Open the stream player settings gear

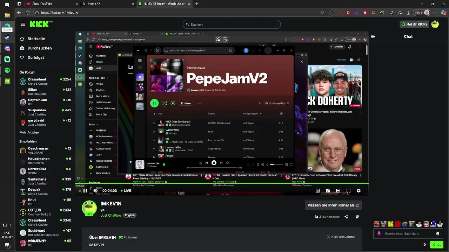click(358, 191)
